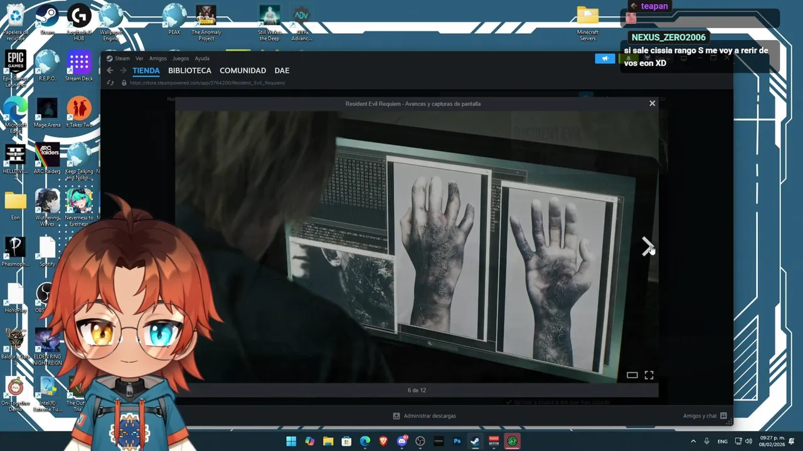The image size is (803, 451).
Task: Open OVR Advanced Settings shortcut
Action: click(302, 23)
